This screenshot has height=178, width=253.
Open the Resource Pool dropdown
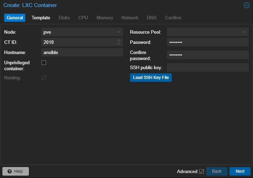pyautogui.click(x=245, y=32)
